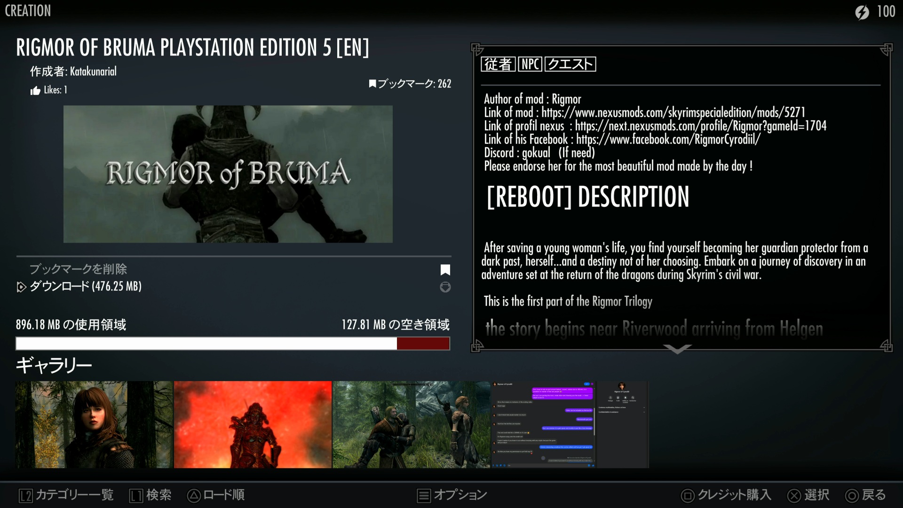Select クレジット購入 to buy credits
This screenshot has width=903, height=508.
point(735,495)
